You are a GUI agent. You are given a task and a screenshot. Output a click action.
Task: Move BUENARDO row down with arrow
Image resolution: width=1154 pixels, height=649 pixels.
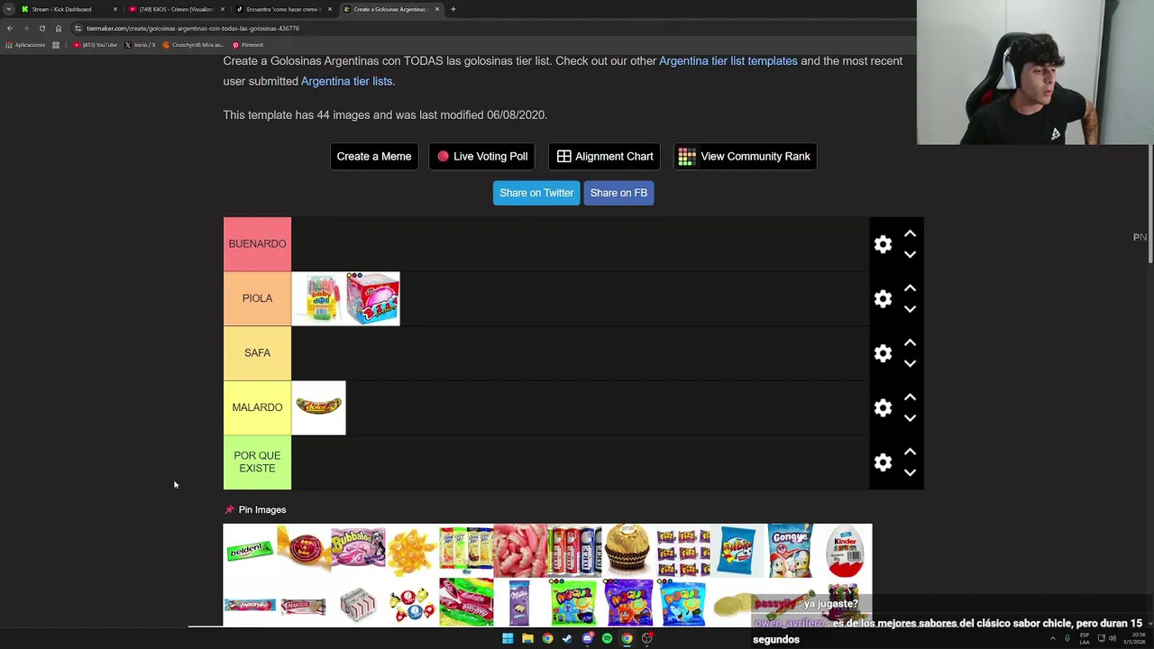click(910, 254)
